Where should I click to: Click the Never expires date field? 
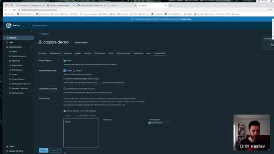(159, 120)
